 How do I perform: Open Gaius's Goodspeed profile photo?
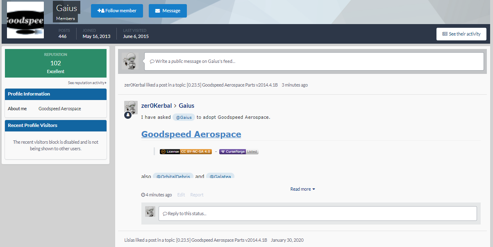(25, 20)
